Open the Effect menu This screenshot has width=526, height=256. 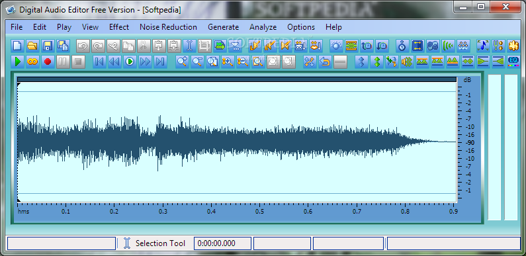click(x=119, y=27)
